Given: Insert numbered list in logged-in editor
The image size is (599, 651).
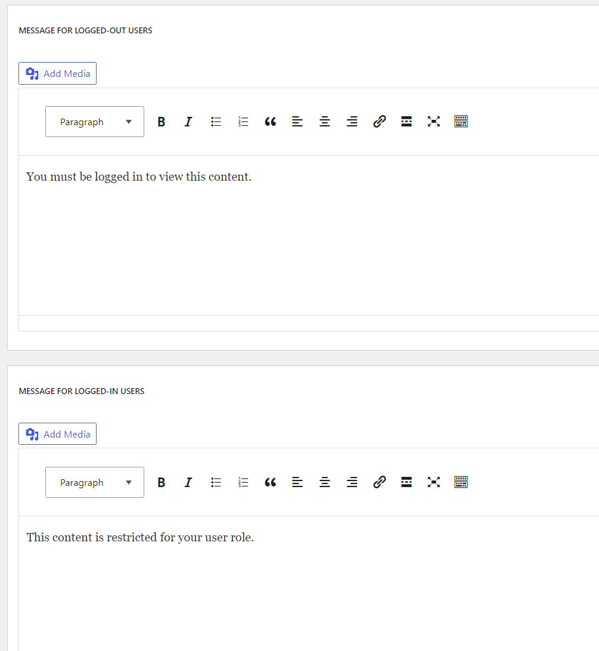Looking at the screenshot, I should 243,482.
